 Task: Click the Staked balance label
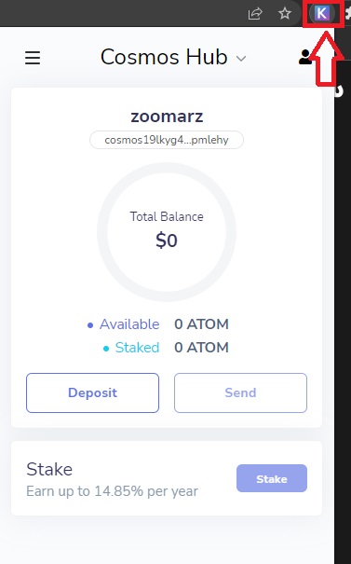tap(137, 348)
